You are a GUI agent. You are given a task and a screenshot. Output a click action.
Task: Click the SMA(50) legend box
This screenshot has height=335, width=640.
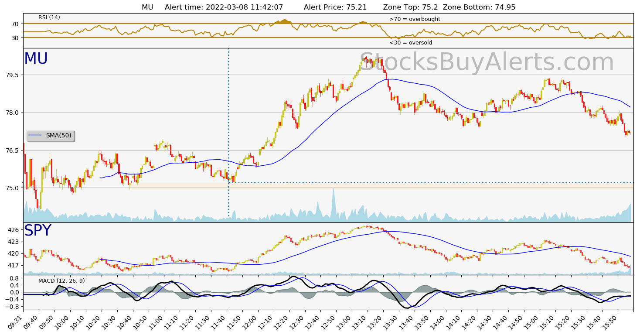click(x=51, y=136)
